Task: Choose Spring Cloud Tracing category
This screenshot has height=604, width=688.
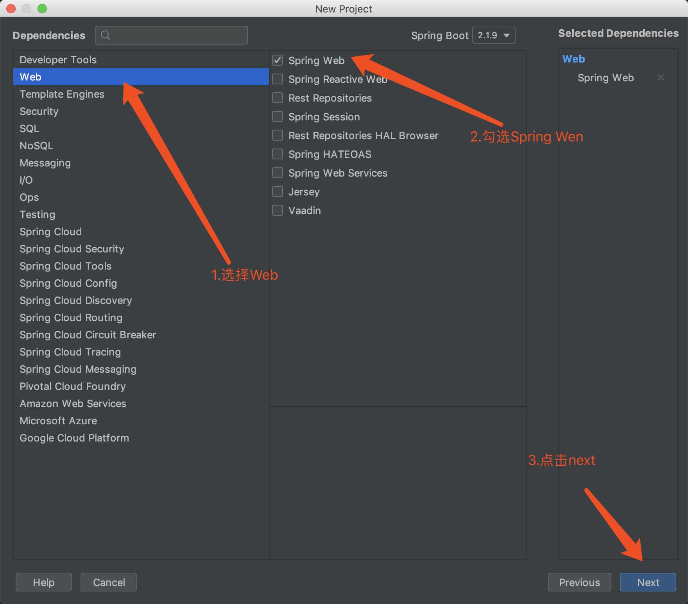Action: pos(141,352)
